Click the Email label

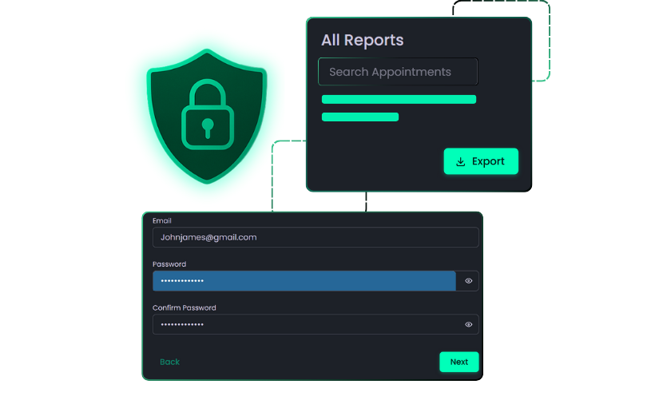162,220
